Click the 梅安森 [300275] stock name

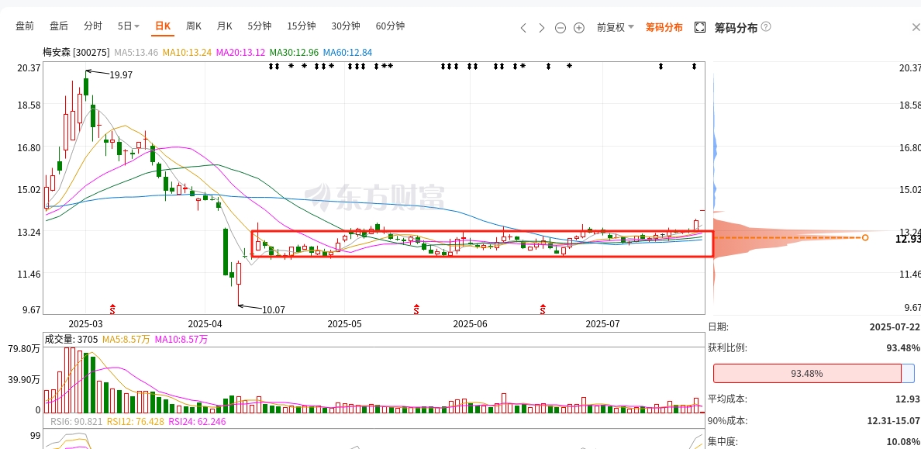click(x=76, y=52)
